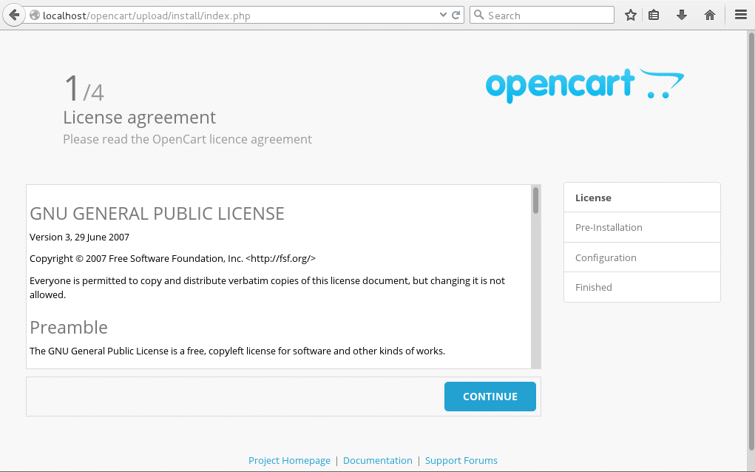Open the URL history dropdown arrow
The width and height of the screenshot is (755, 472).
coord(443,15)
